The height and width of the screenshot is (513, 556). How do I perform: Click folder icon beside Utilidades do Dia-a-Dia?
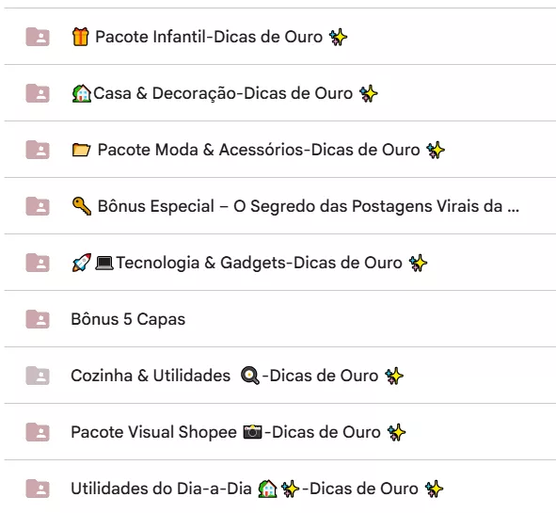38,489
